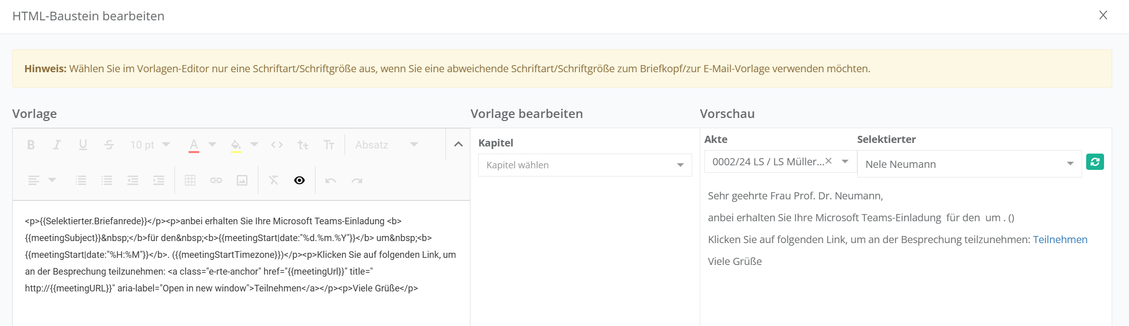Click the numbered list icon
The height and width of the screenshot is (326, 1129).
tap(81, 181)
